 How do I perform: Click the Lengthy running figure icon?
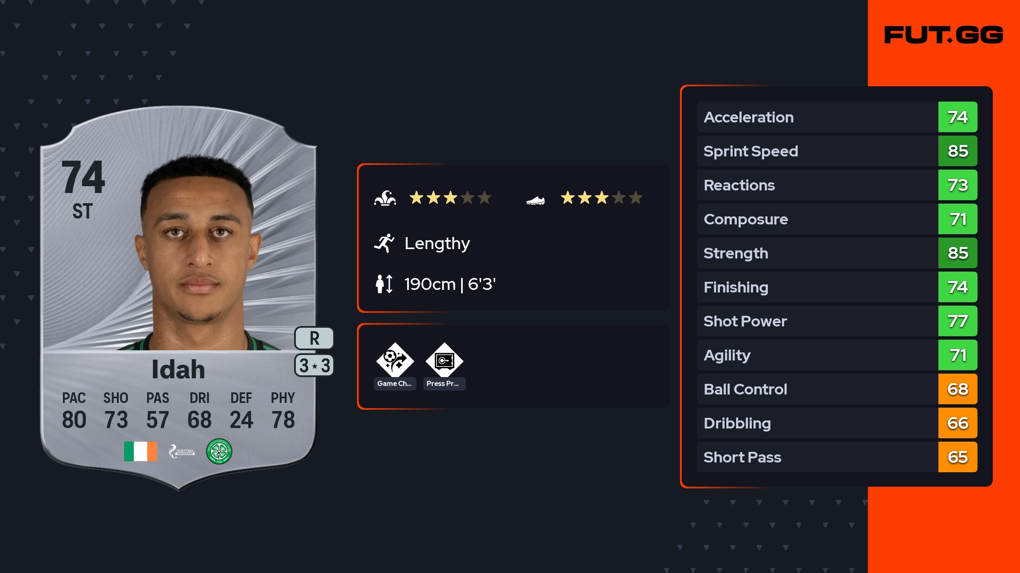point(384,243)
